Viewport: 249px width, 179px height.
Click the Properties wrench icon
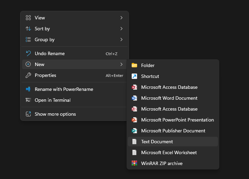click(28, 75)
